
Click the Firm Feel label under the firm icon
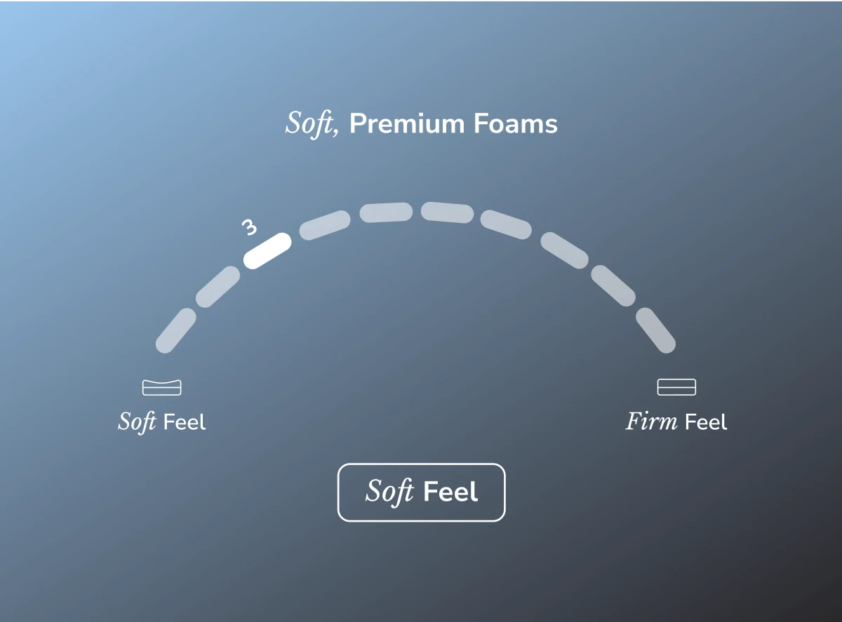tap(676, 421)
